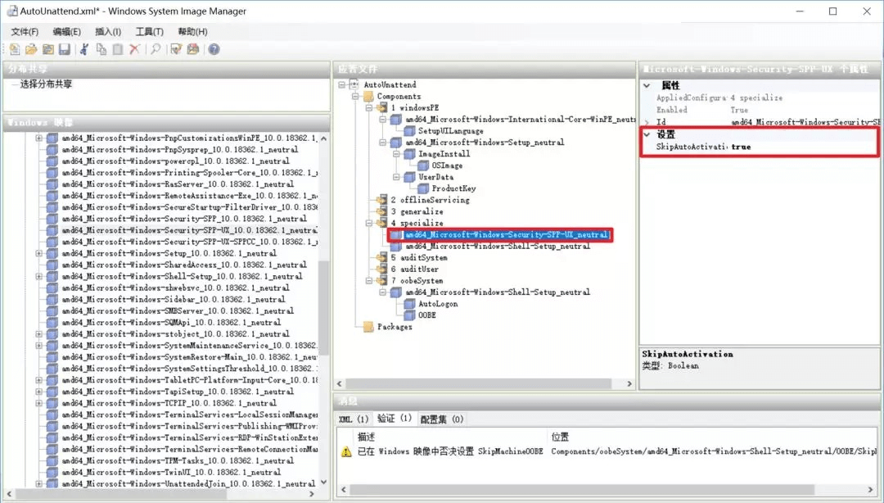Screen dimensions: 884x503
Task: Click the Copy toolbar icon
Action: pyautogui.click(x=101, y=50)
